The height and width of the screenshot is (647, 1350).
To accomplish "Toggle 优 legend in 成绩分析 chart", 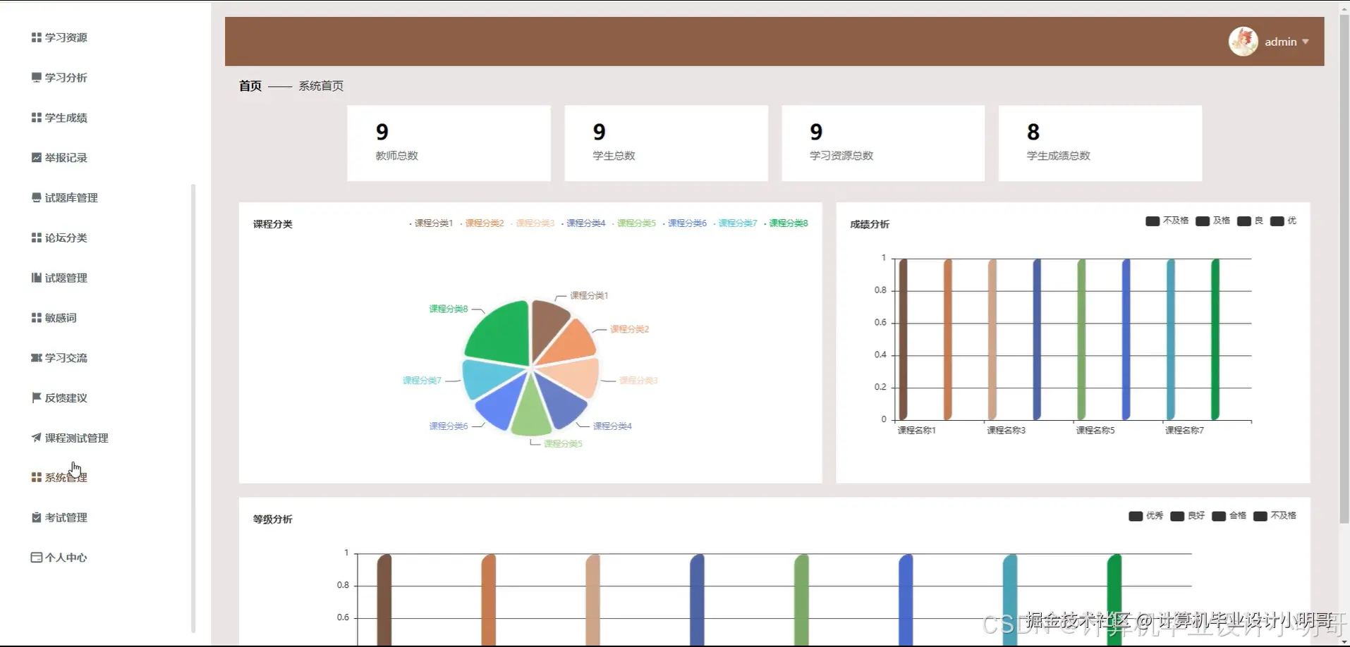I will click(1284, 221).
